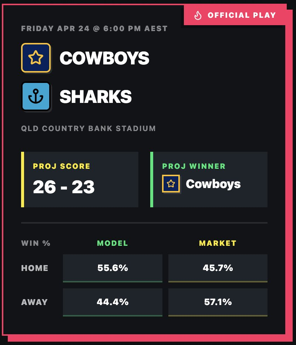Screen dimensions: 296x345
Task: Click the away model 44.4% cell
Action: pyautogui.click(x=112, y=302)
